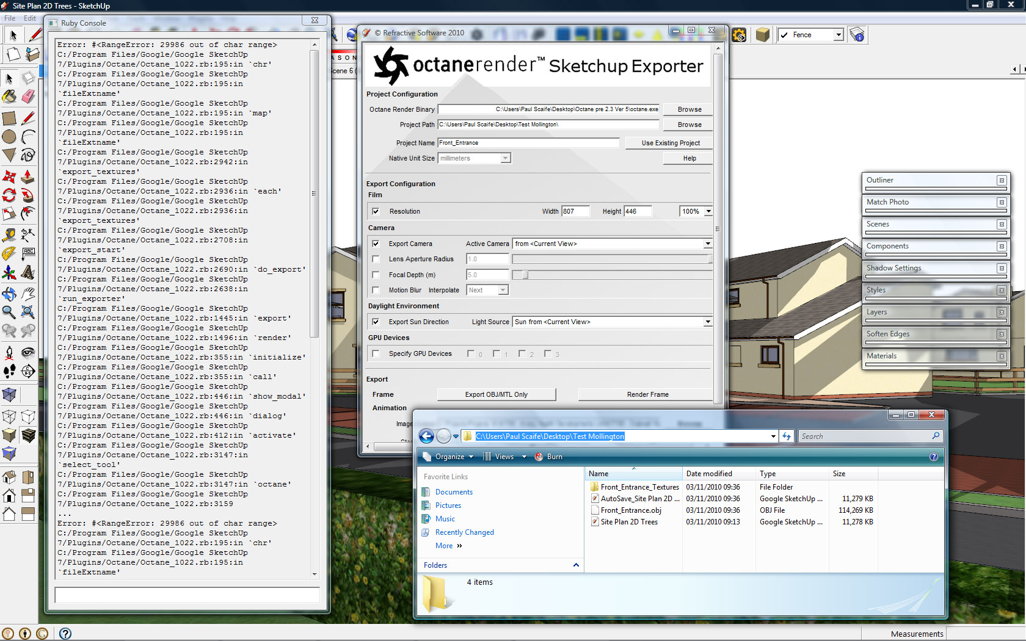The width and height of the screenshot is (1026, 641).
Task: Select the Rotate tool
Action: point(9,195)
